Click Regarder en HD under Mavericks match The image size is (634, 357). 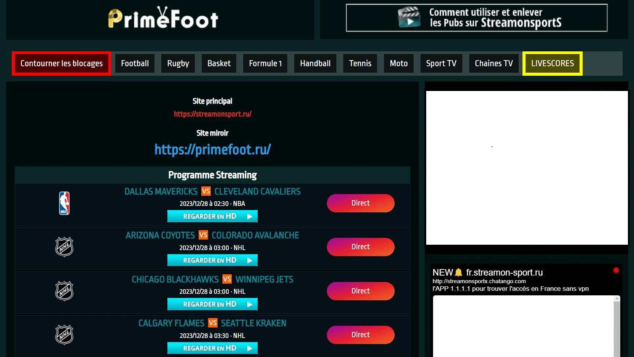tap(212, 216)
